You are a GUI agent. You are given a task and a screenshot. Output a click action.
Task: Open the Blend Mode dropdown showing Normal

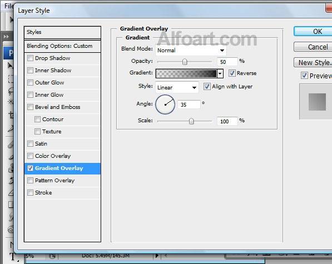191,51
